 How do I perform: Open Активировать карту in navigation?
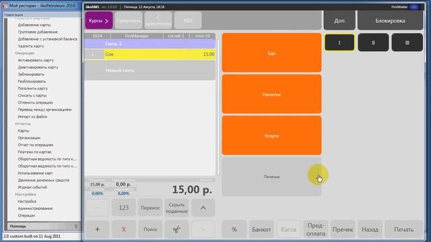(36, 60)
